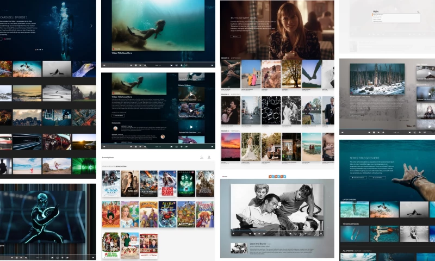Viewport: 435px width, 261px height.
Task: Click share icon on comments video page bar
Action: click(186, 146)
